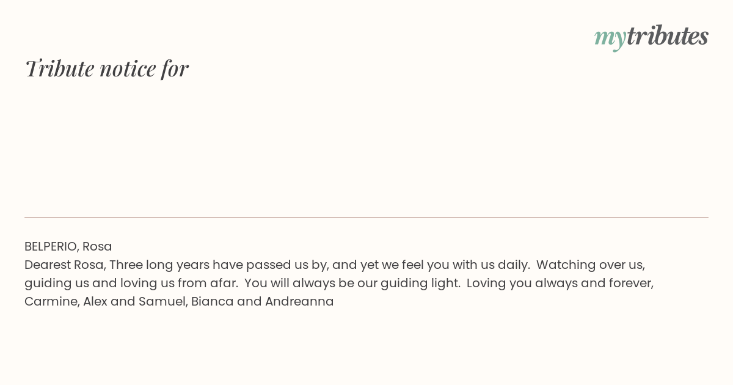Select the words "Dearest Rosa"
Viewport: 733px width, 385px height.
64,265
